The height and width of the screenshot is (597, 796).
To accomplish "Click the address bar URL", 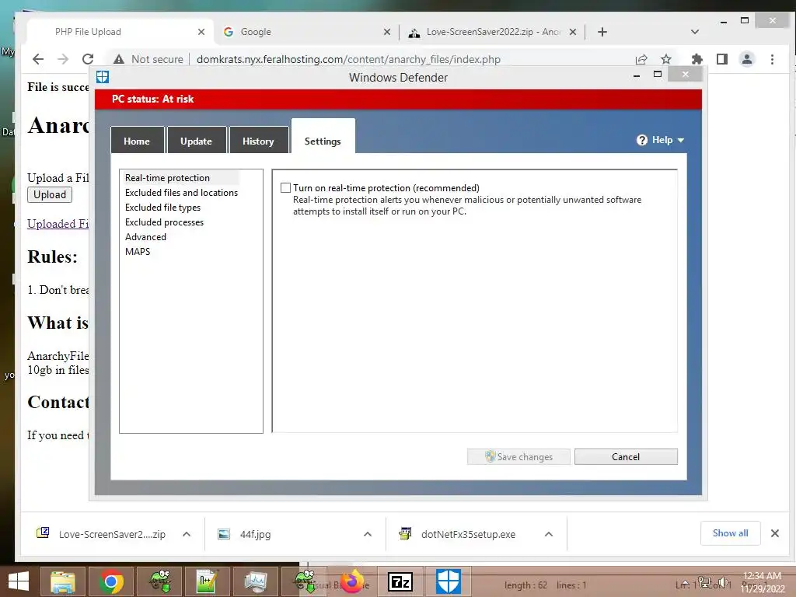I will pyautogui.click(x=348, y=59).
